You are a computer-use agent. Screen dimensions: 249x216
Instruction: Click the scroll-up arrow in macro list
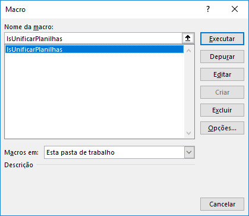[x=189, y=51]
